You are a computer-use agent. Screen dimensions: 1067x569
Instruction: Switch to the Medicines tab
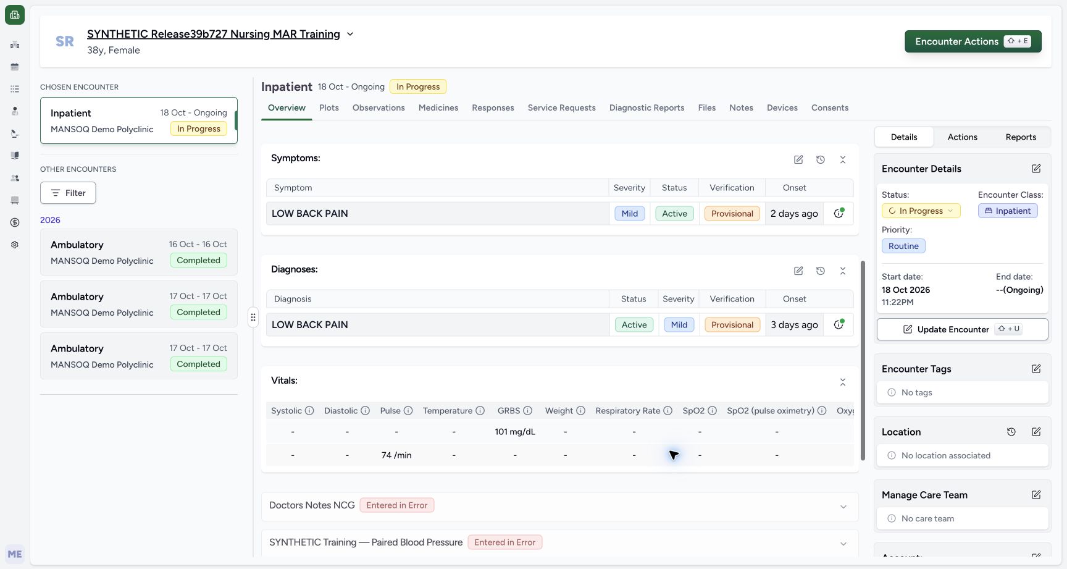click(x=438, y=107)
